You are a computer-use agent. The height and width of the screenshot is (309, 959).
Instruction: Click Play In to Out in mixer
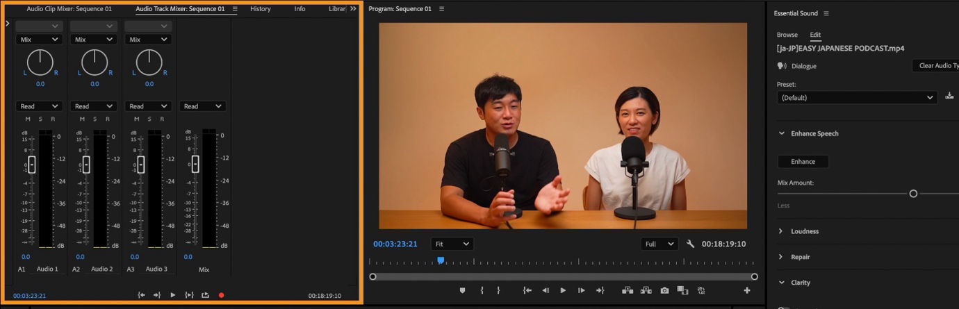pyautogui.click(x=189, y=295)
